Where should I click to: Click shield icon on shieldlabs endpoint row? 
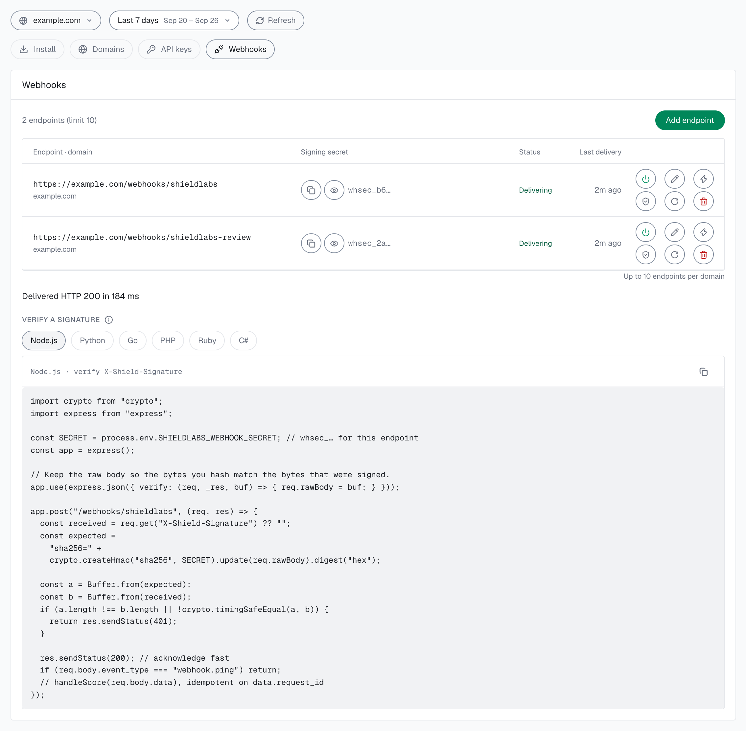coord(645,201)
